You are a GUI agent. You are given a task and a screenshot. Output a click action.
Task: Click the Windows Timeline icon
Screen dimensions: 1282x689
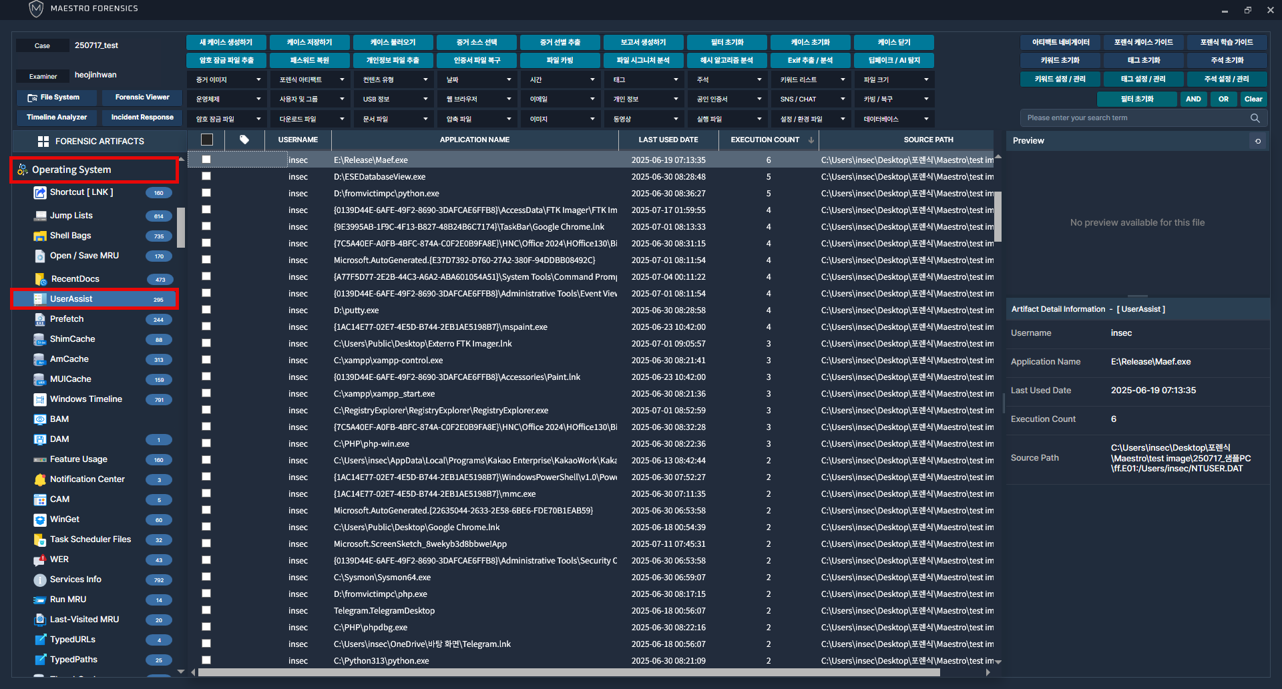tap(40, 399)
